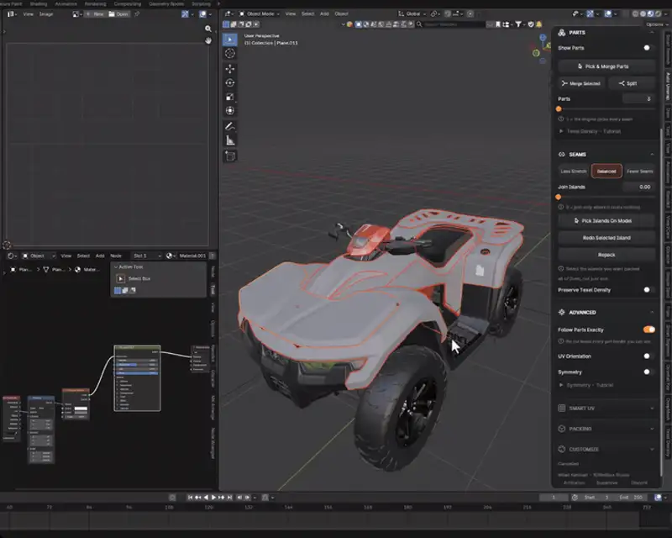672x538 pixels.
Task: Click the Split button
Action: (x=631, y=83)
